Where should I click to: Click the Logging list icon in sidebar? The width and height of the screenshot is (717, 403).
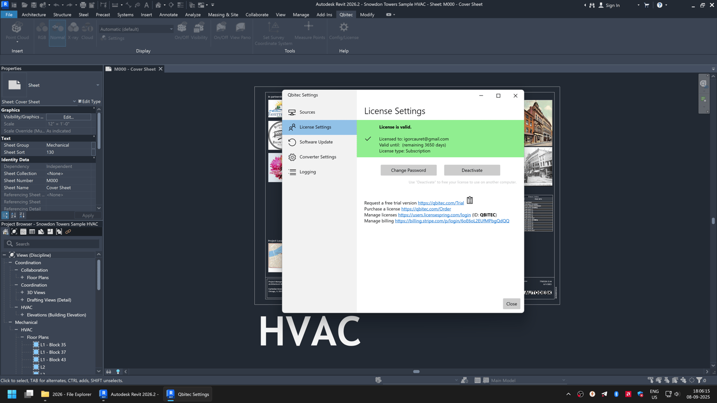[x=292, y=172]
